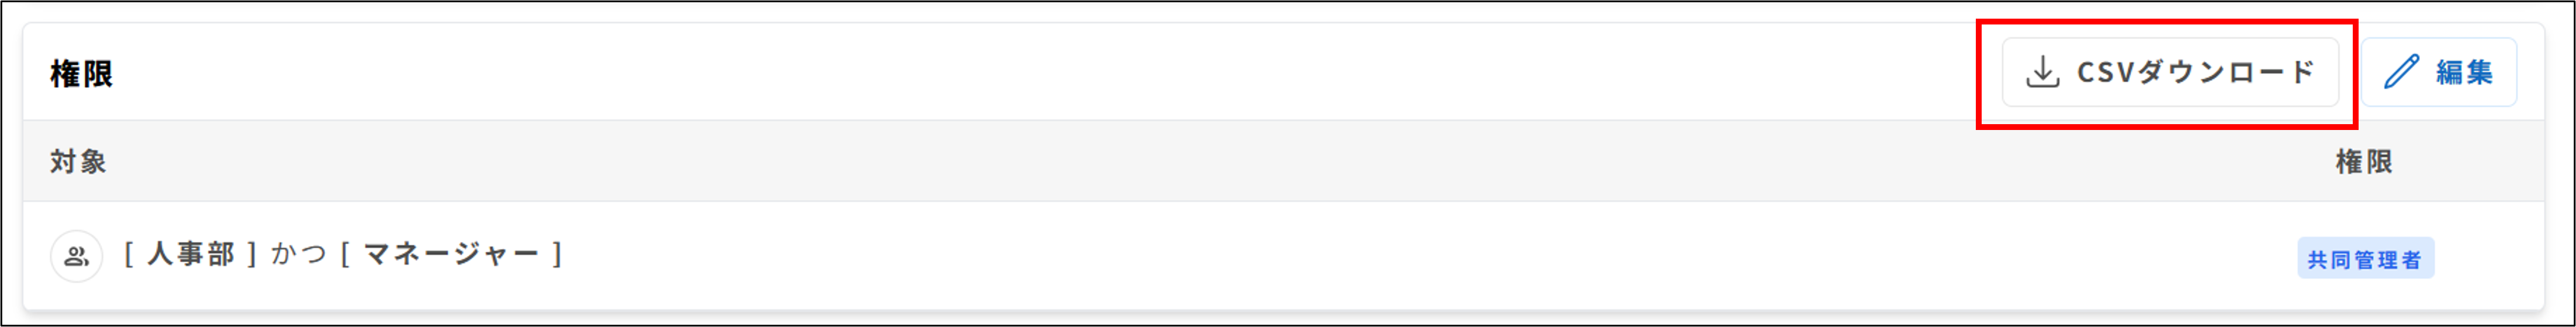This screenshot has height=327, width=2576.
Task: Click the opening bracket before 人事部
Action: coord(130,254)
